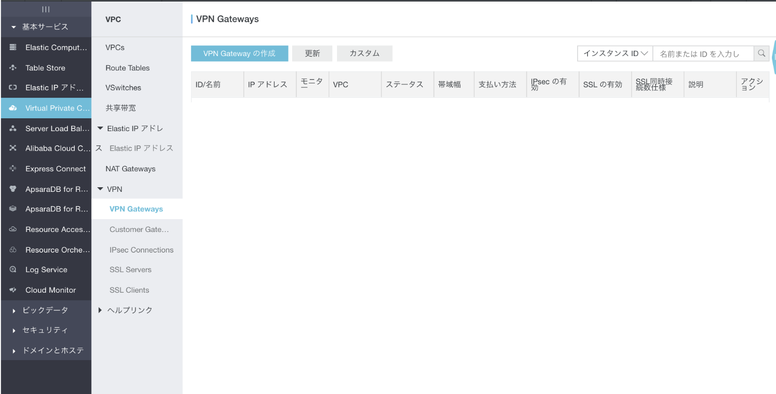Expand the ドメインとホスティング section
Image resolution: width=776 pixels, height=394 pixels.
pos(14,351)
